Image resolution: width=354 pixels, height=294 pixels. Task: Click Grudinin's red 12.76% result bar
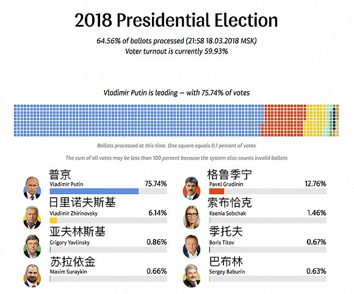click(x=217, y=191)
